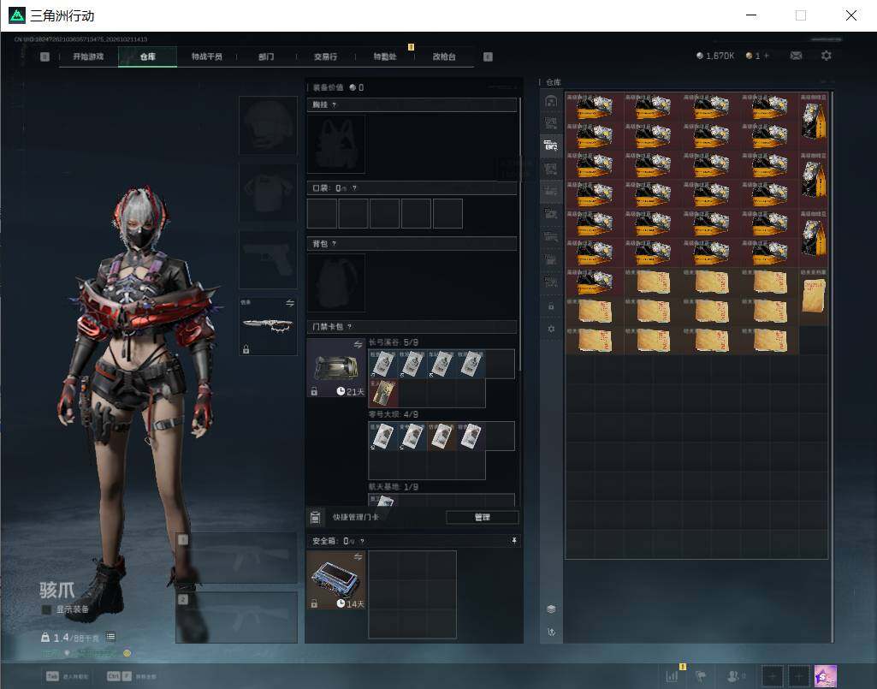Click the help question mark beside 背包
This screenshot has height=689, width=877.
click(x=334, y=243)
